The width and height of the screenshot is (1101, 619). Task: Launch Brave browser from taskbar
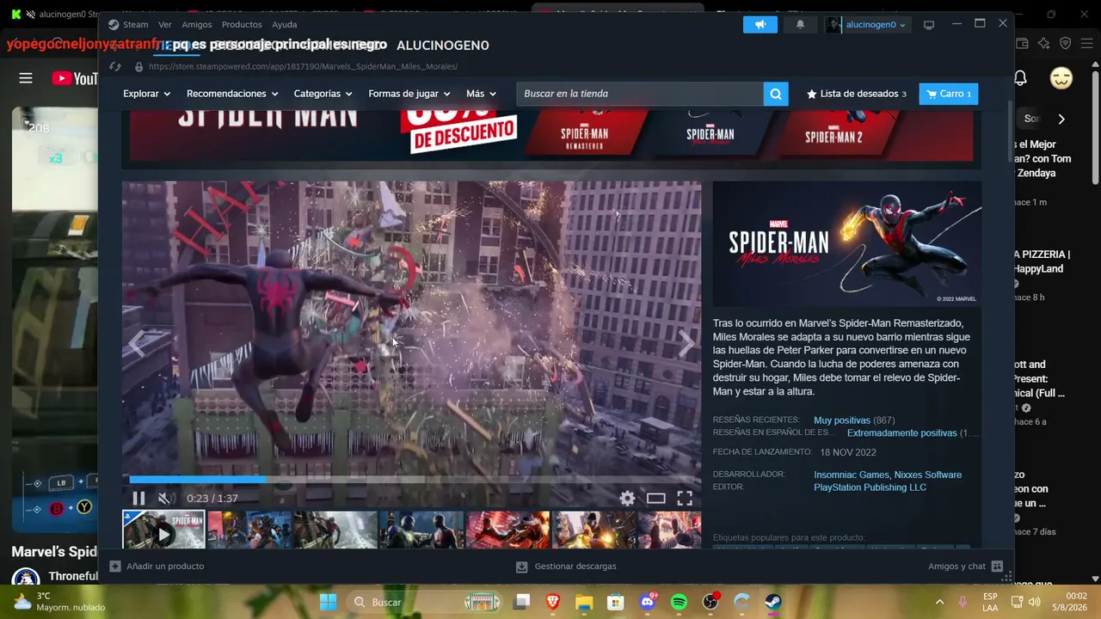[x=552, y=602]
